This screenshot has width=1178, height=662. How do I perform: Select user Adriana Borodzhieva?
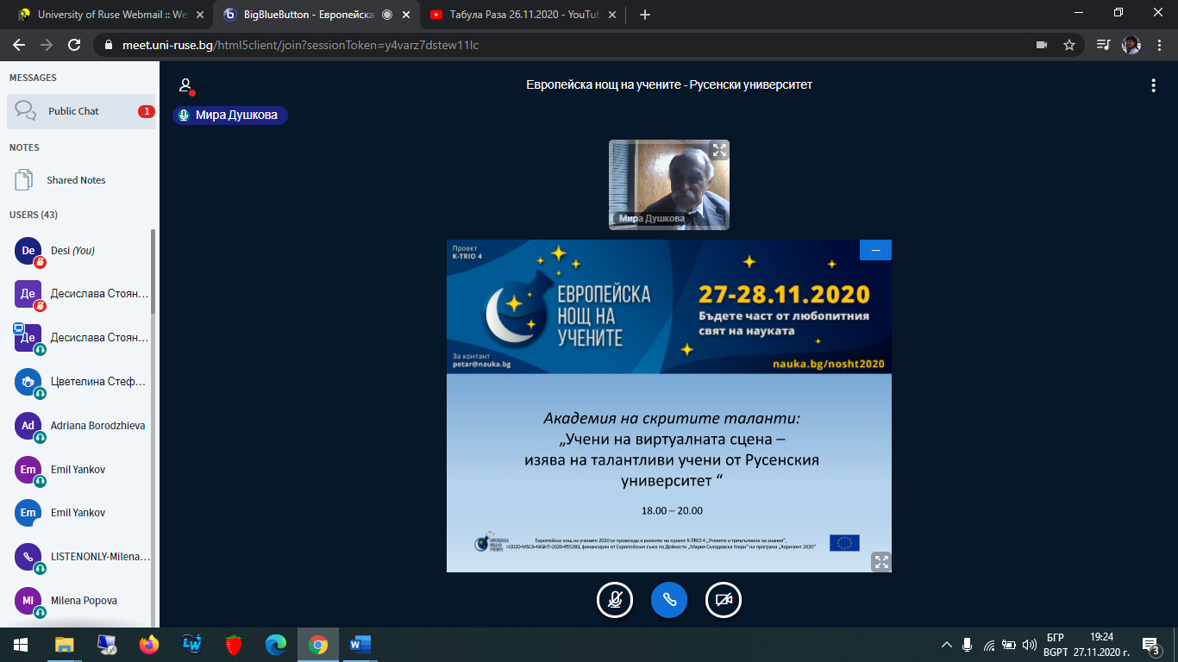(x=97, y=426)
